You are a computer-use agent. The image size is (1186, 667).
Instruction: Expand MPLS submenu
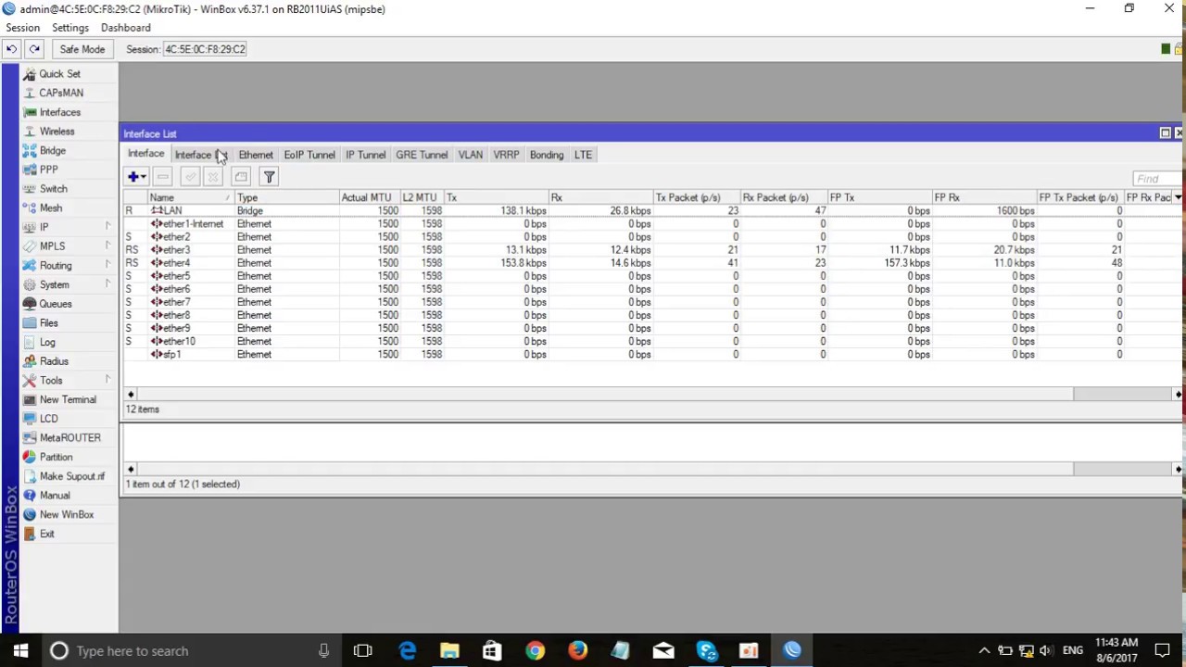(107, 246)
